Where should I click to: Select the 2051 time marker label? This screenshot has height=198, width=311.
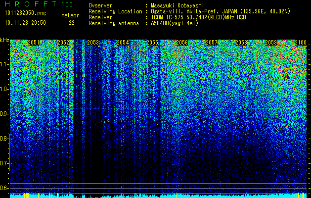pyautogui.click(x=34, y=43)
